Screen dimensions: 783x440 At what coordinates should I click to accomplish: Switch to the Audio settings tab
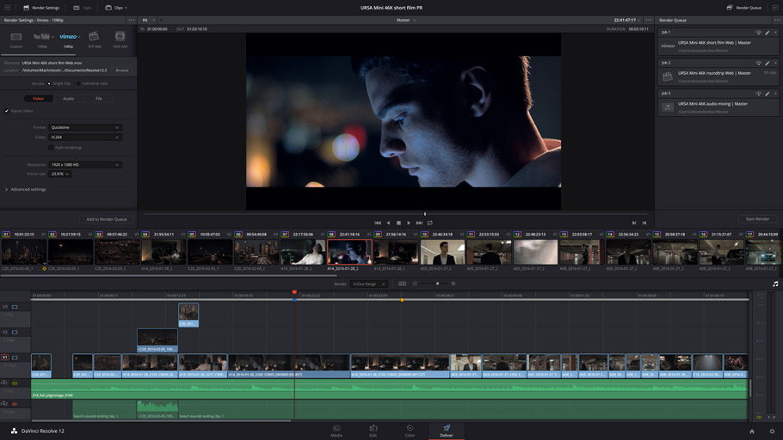pyautogui.click(x=68, y=99)
